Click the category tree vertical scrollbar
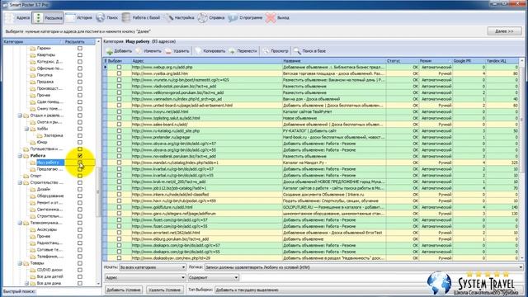Screen dimensions: 528x297 98,192
